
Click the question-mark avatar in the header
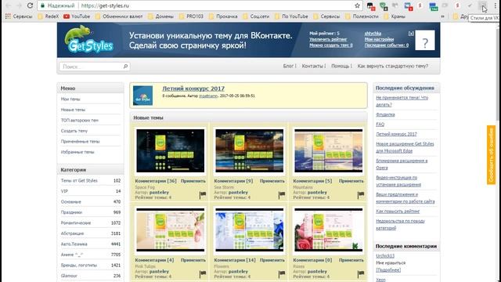coord(424,40)
